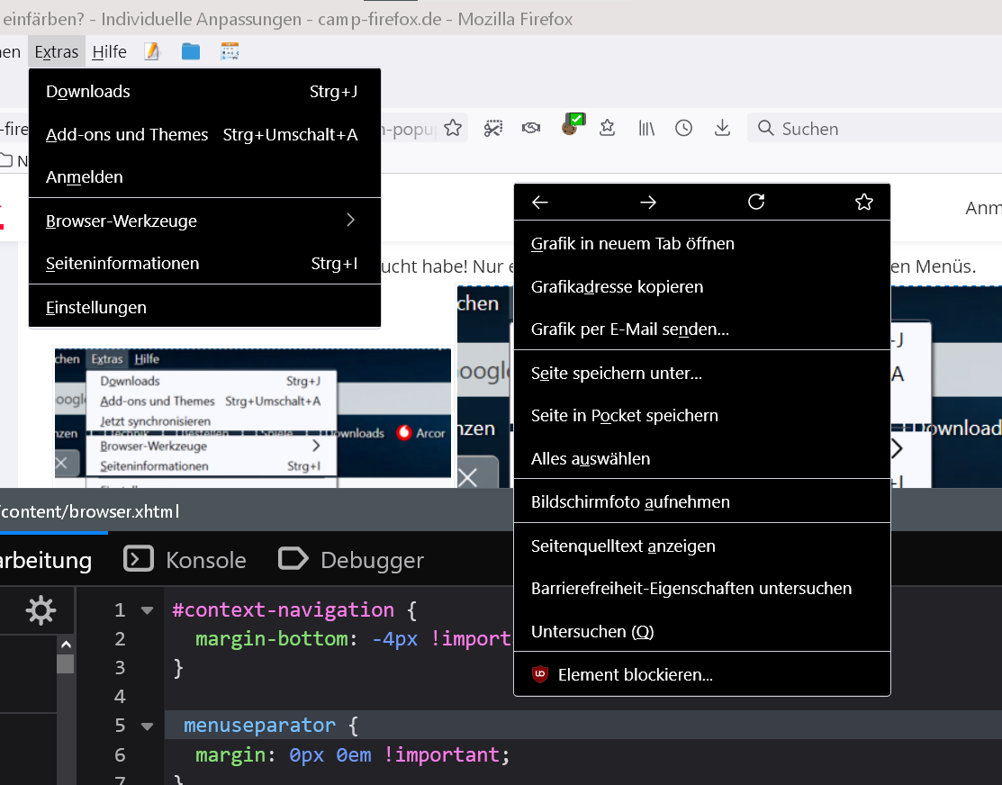Click the bookmark star in the address bar
Image resolution: width=1002 pixels, height=785 pixels.
click(x=453, y=129)
